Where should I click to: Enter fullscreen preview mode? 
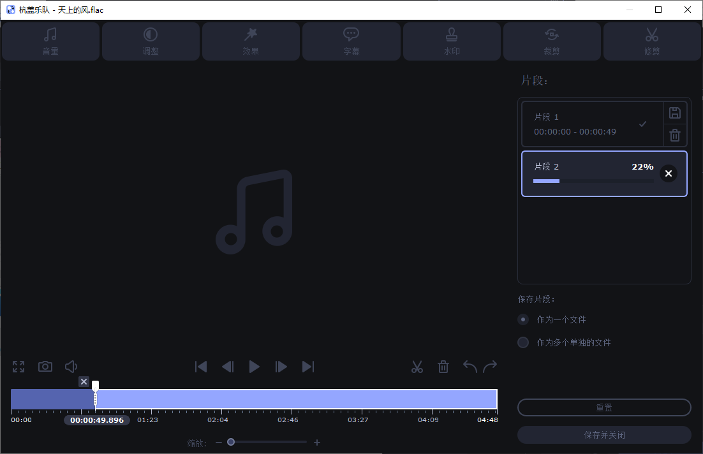18,366
